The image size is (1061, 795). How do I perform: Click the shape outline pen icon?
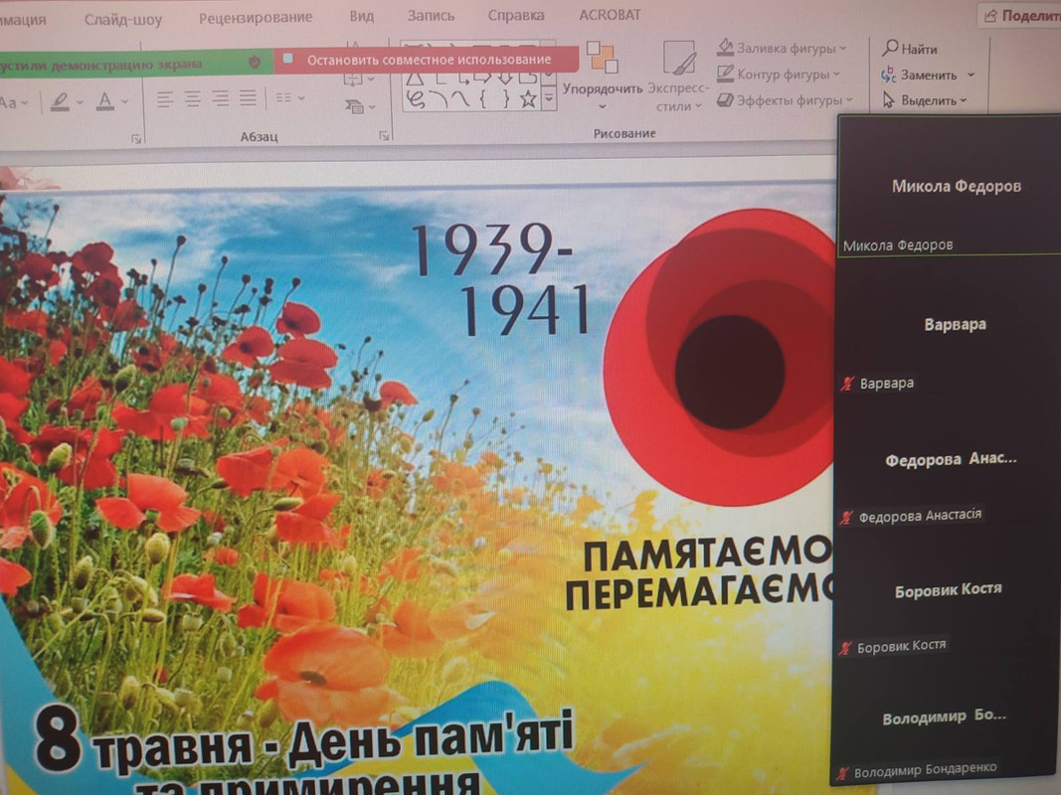click(x=725, y=73)
